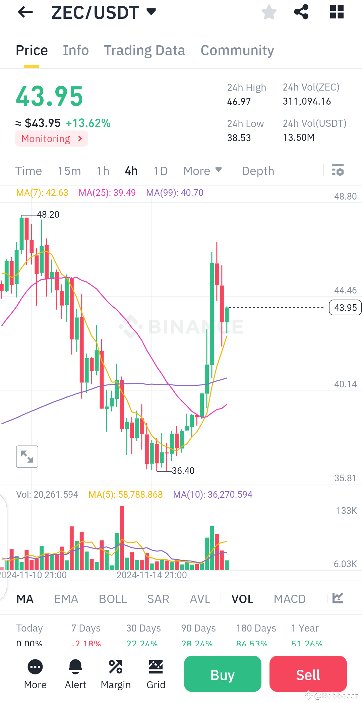Viewport: 362px width, 703px height.
Task: Set a price alert with the bell icon
Action: pos(75,674)
